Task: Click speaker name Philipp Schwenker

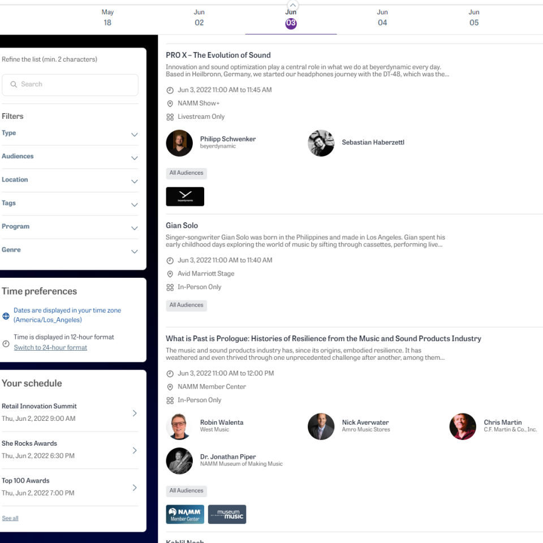Action: coord(228,139)
